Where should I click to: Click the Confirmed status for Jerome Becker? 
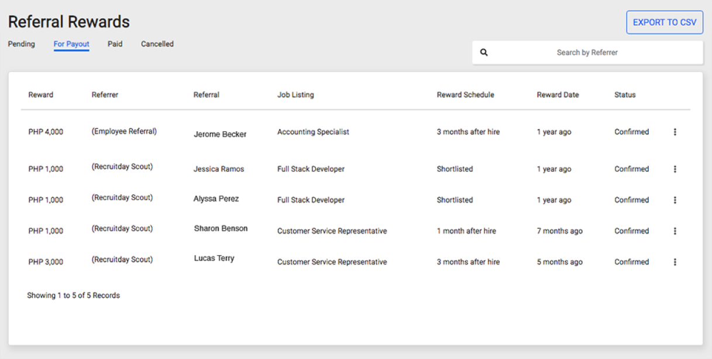tap(631, 132)
